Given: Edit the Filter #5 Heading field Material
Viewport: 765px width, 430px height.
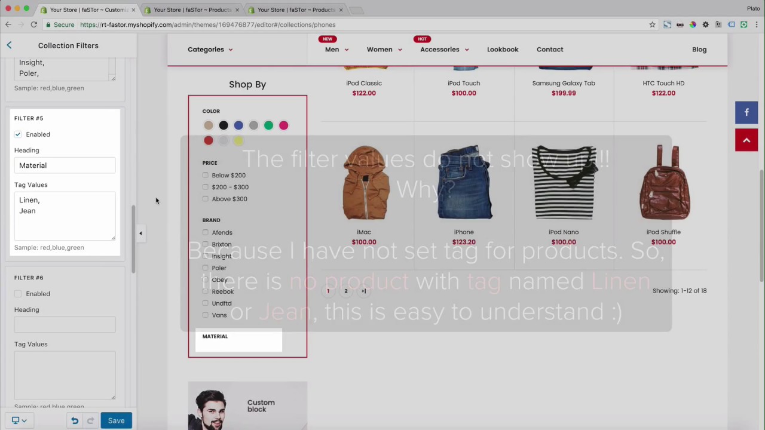Looking at the screenshot, I should tap(65, 165).
